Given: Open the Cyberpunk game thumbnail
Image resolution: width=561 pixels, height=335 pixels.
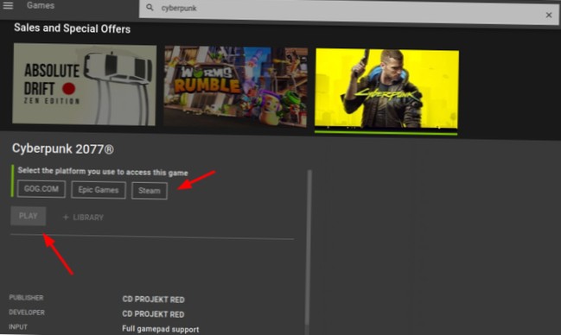Looking at the screenshot, I should click(x=386, y=89).
